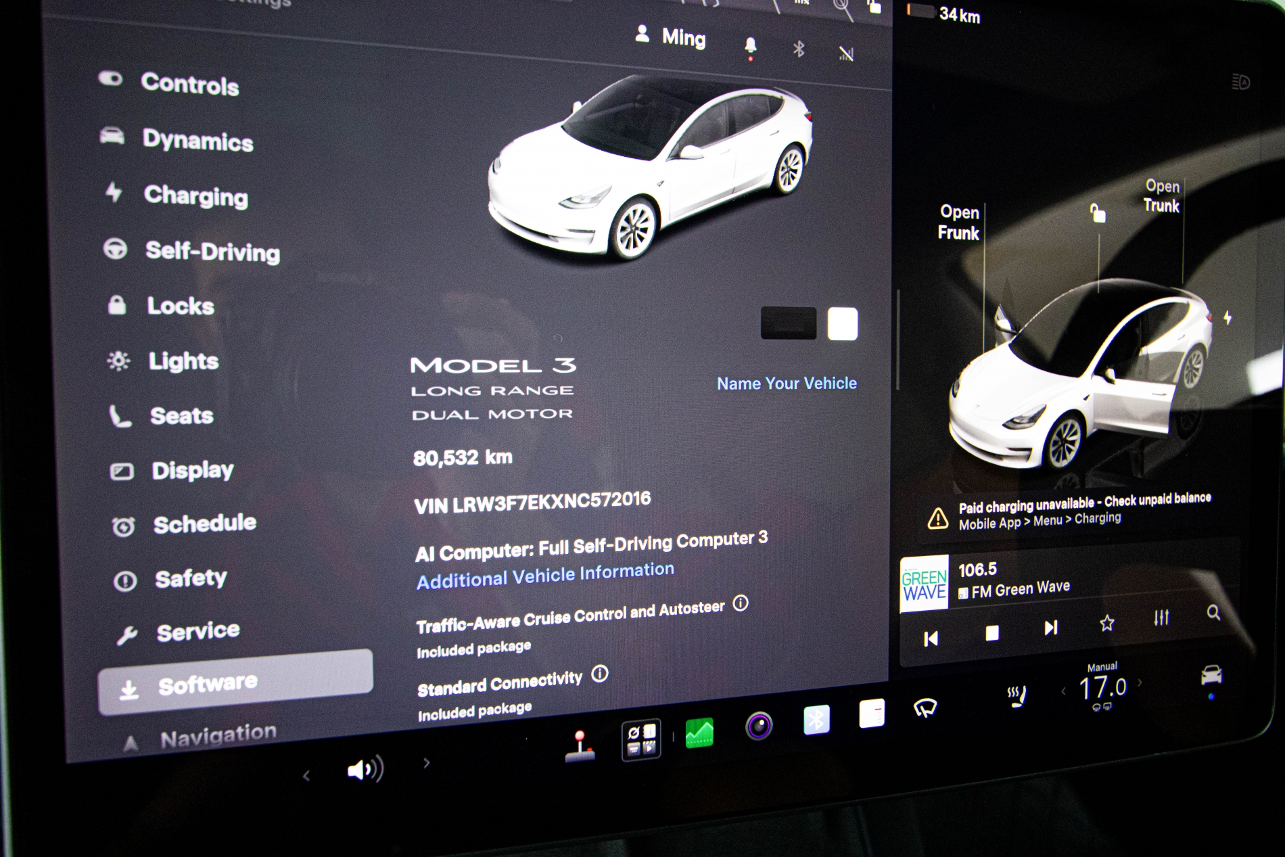Tap the VIN LRW3F7EKXNC572016 text
The height and width of the screenshot is (857, 1285).
click(x=532, y=503)
